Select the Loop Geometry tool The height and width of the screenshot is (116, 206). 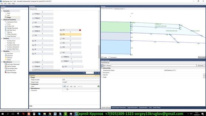(x=12, y=36)
